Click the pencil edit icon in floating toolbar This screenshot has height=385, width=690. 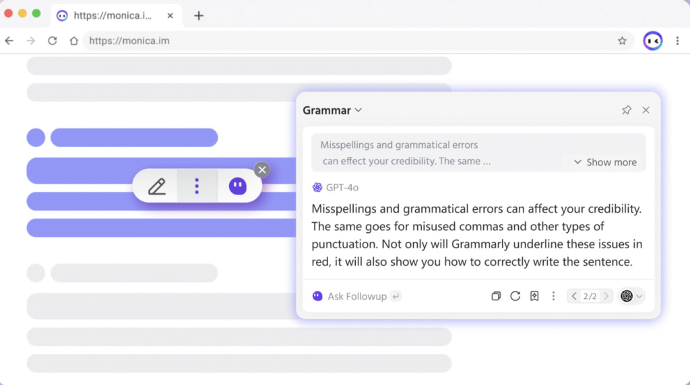(156, 186)
